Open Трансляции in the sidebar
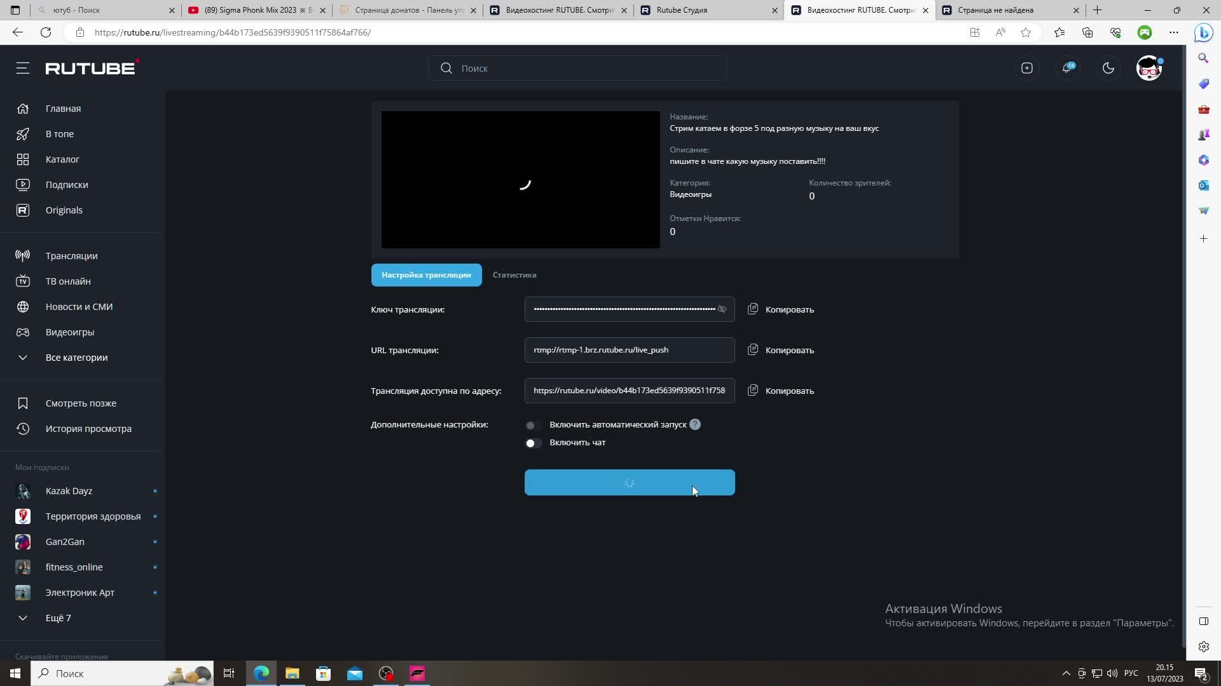The image size is (1221, 686). click(71, 256)
